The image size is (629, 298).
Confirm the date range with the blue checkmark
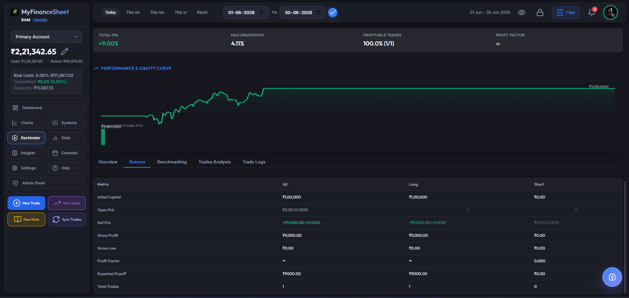[x=333, y=12]
